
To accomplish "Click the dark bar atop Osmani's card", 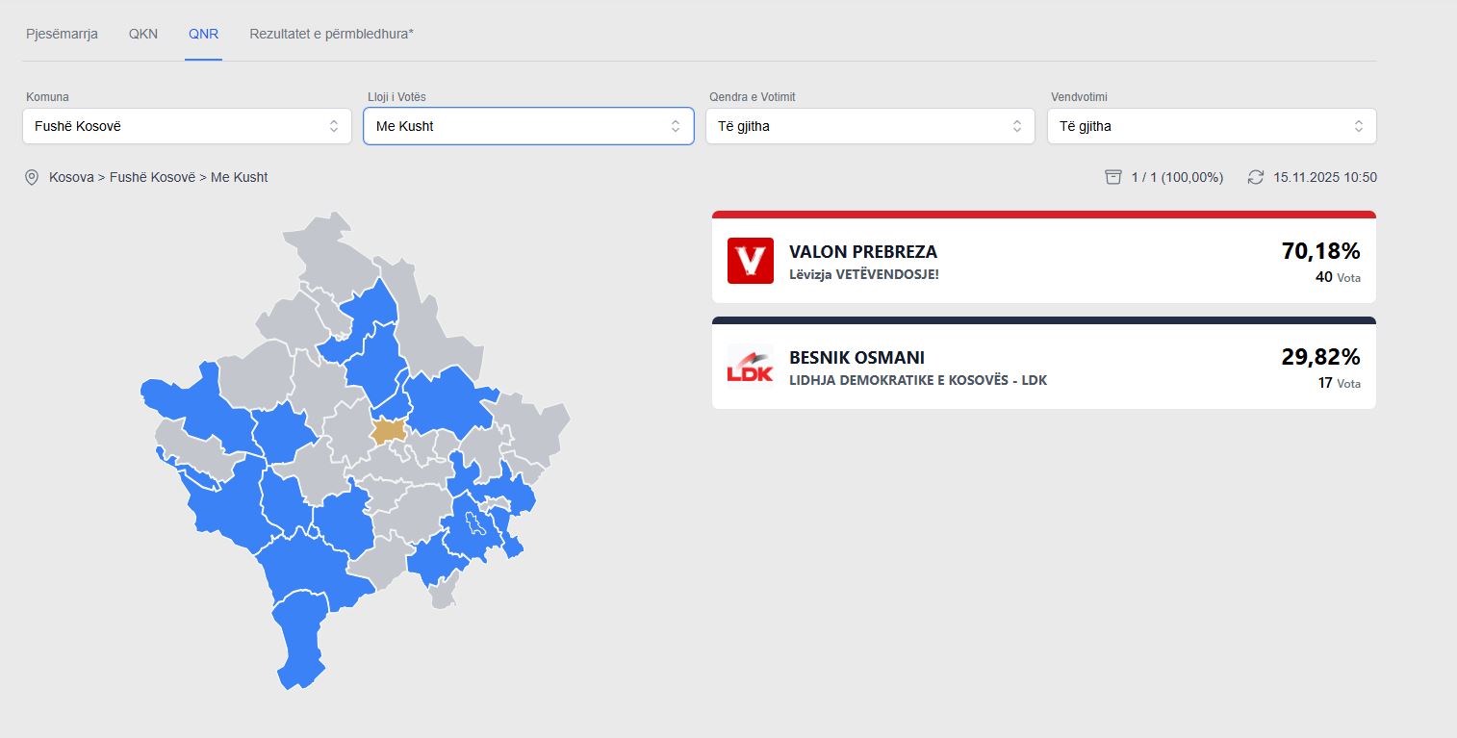I will 1043,320.
